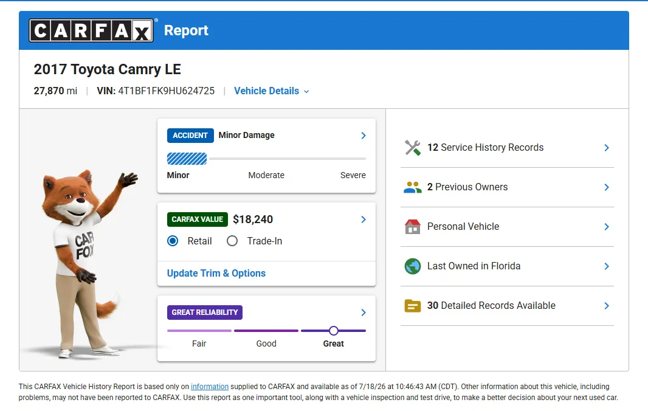Viewport: 648px width, 411px height.
Task: Click the Severe severity label
Action: (x=353, y=175)
